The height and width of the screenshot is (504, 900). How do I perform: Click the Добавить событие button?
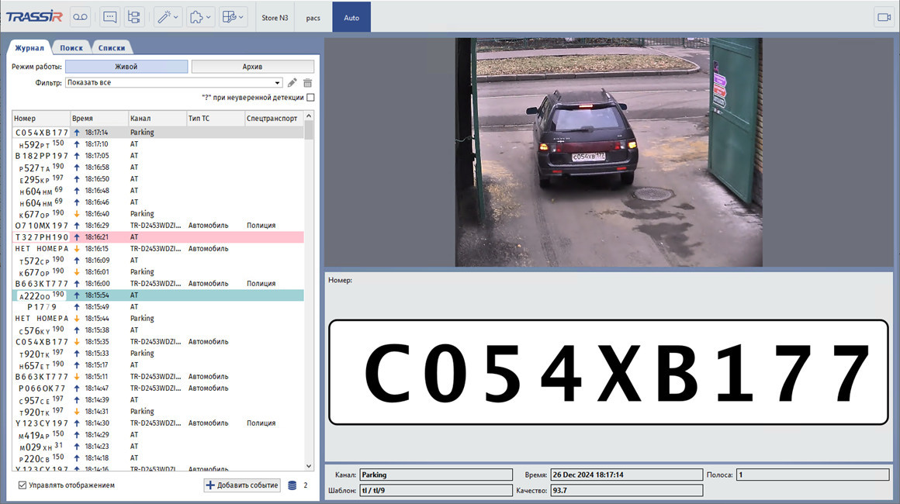point(242,485)
